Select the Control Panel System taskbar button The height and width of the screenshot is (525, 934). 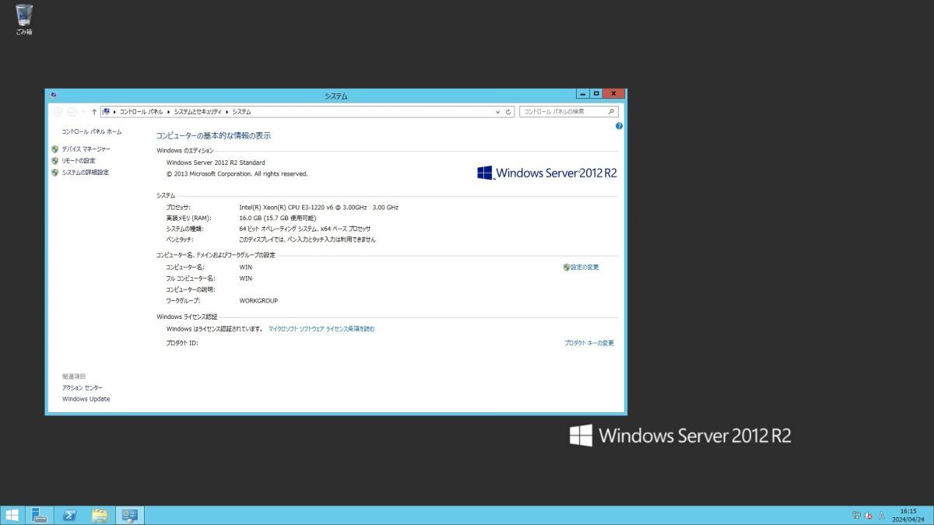129,515
